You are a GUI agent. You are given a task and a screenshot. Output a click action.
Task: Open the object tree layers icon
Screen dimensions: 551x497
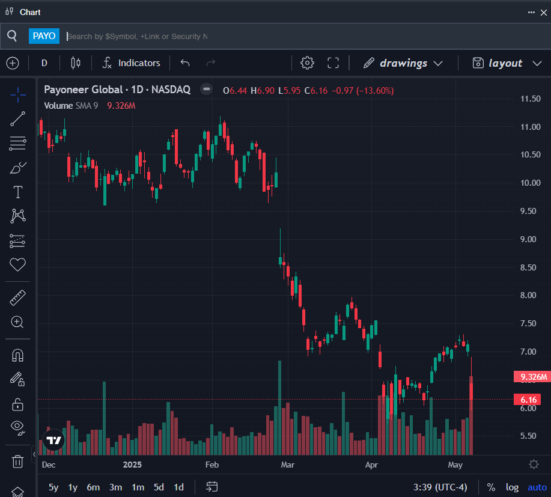17,492
